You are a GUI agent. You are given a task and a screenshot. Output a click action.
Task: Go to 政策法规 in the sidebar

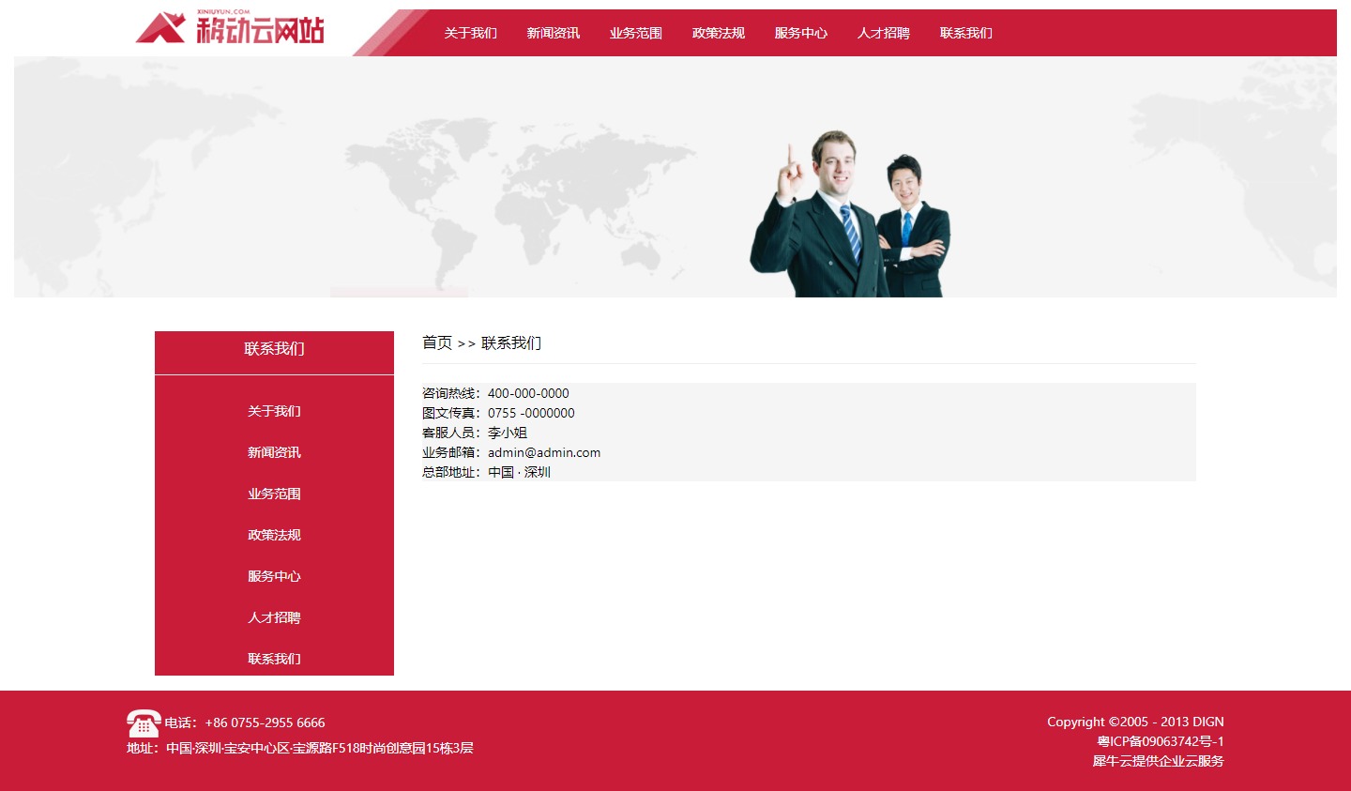[274, 535]
